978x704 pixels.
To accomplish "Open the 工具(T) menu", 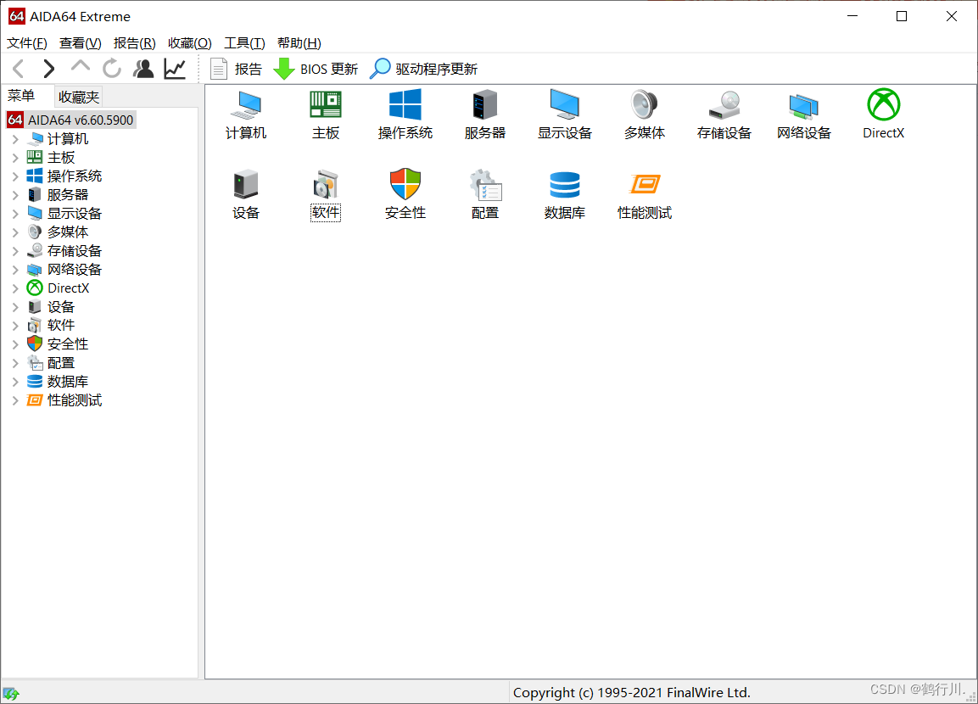I will 244,43.
